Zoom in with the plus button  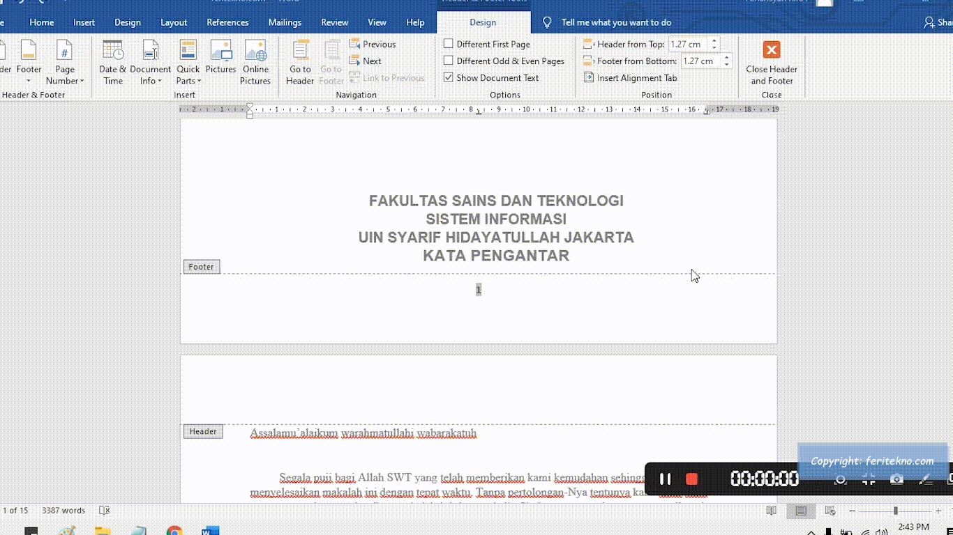click(938, 511)
